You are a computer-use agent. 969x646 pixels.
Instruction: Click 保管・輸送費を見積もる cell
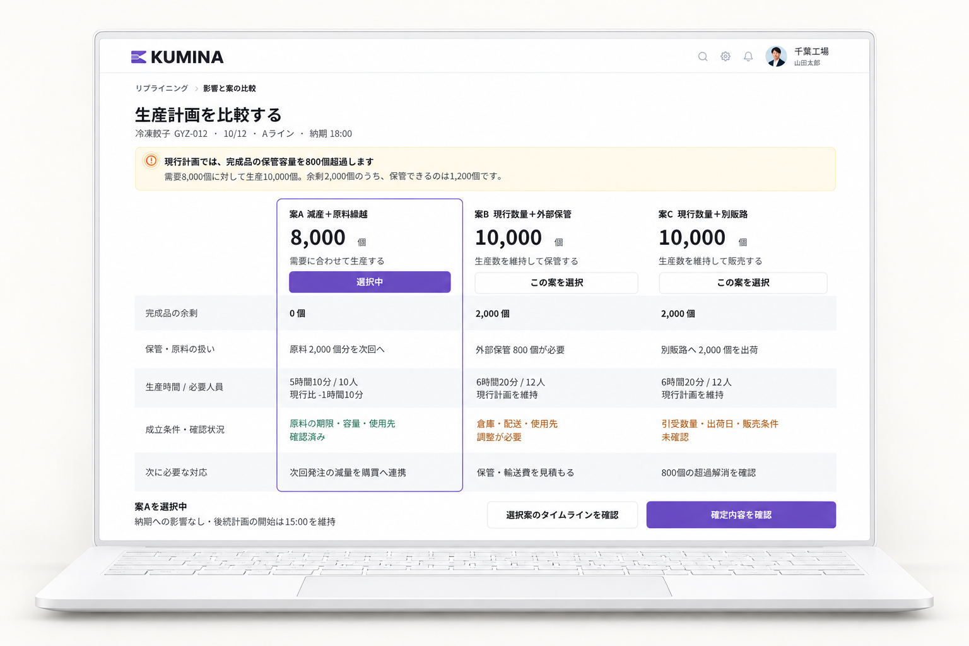point(526,473)
